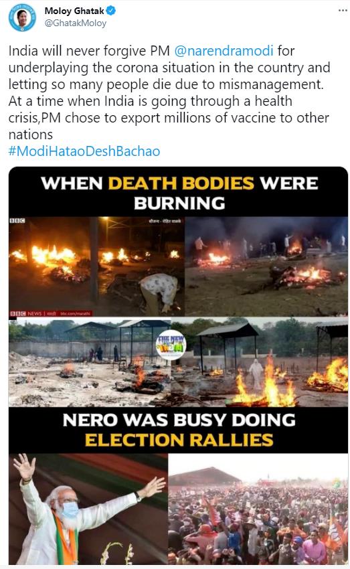
Task: Open the top-right burning pyres photo
Action: point(266,266)
